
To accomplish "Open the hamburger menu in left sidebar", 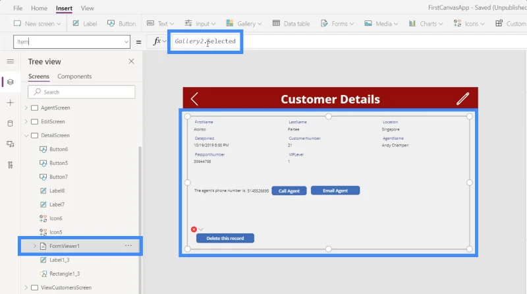I will pos(11,61).
